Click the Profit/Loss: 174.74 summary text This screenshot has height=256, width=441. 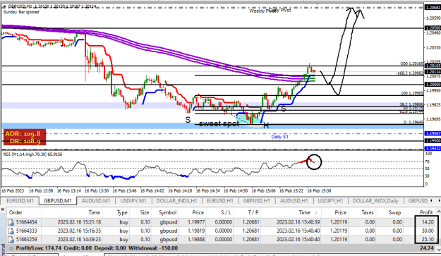point(39,248)
